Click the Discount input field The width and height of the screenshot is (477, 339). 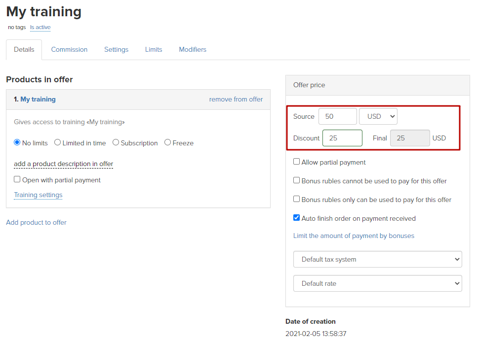342,138
